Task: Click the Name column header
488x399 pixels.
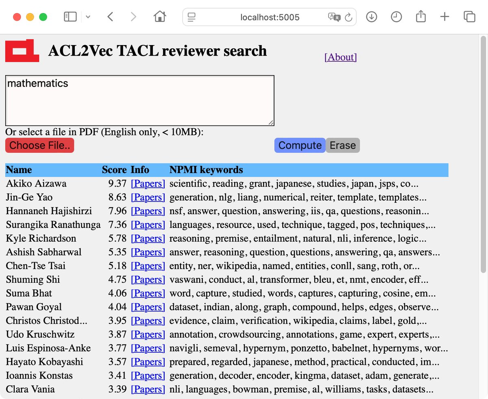Action: [19, 170]
